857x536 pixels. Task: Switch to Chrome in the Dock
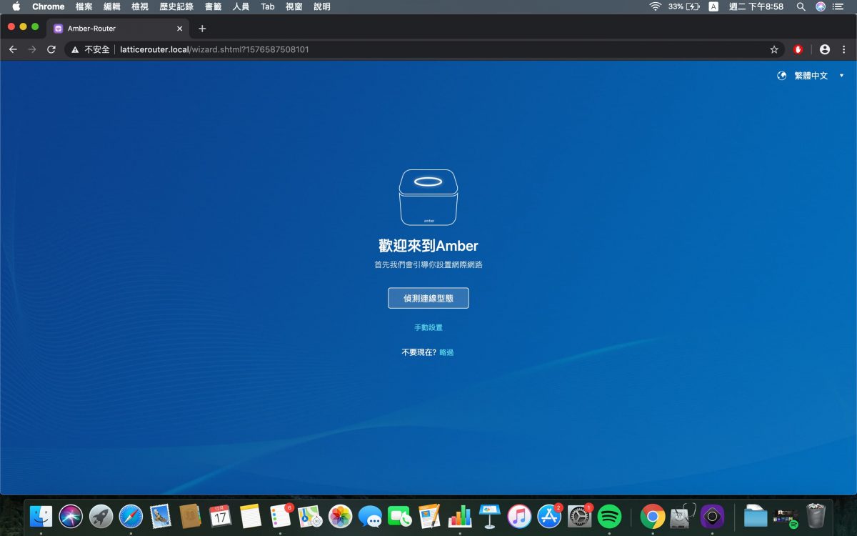click(x=653, y=515)
